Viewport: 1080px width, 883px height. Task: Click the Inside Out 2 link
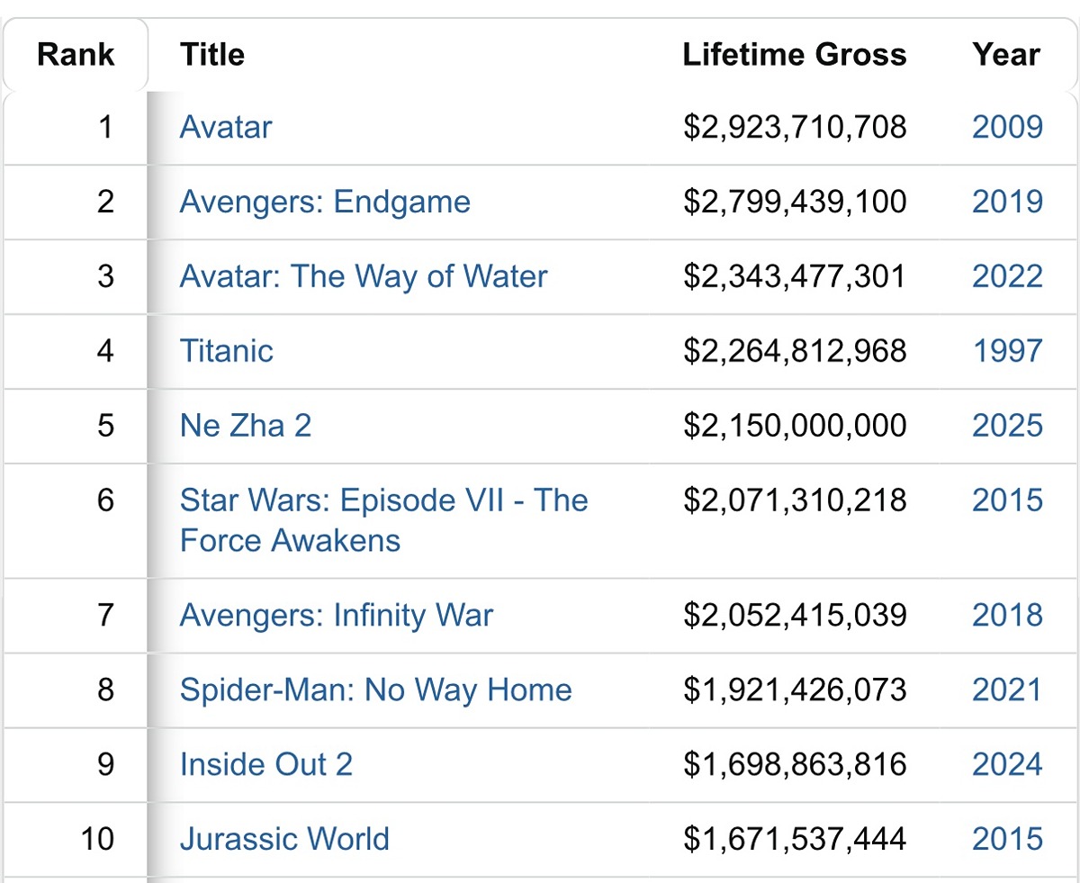coord(266,765)
